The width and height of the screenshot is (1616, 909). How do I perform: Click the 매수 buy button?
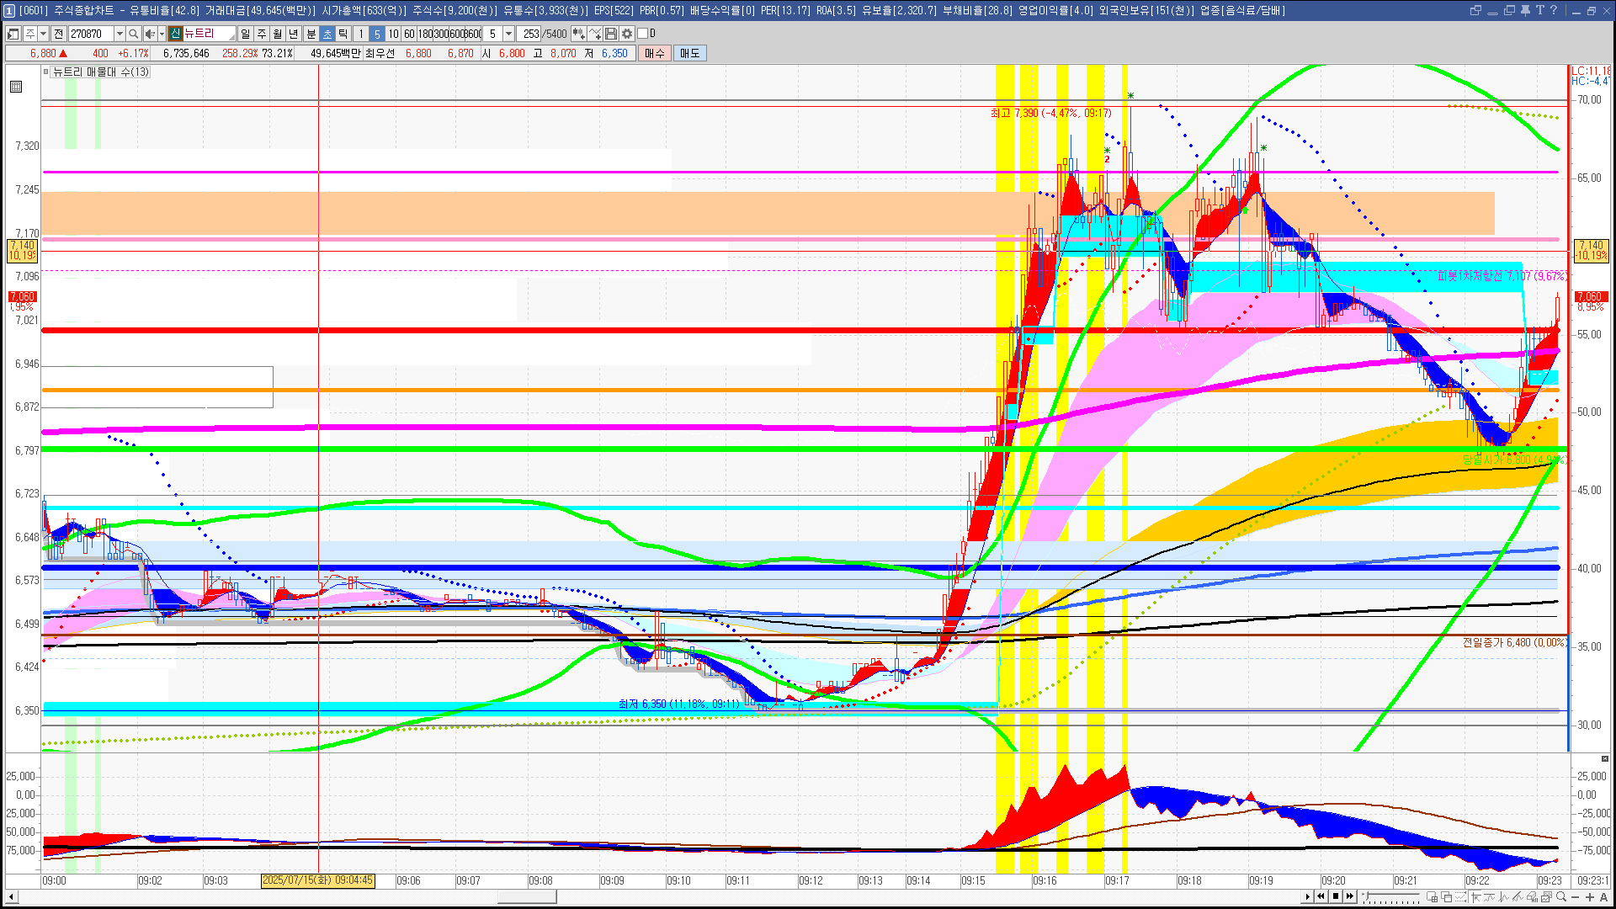coord(655,53)
